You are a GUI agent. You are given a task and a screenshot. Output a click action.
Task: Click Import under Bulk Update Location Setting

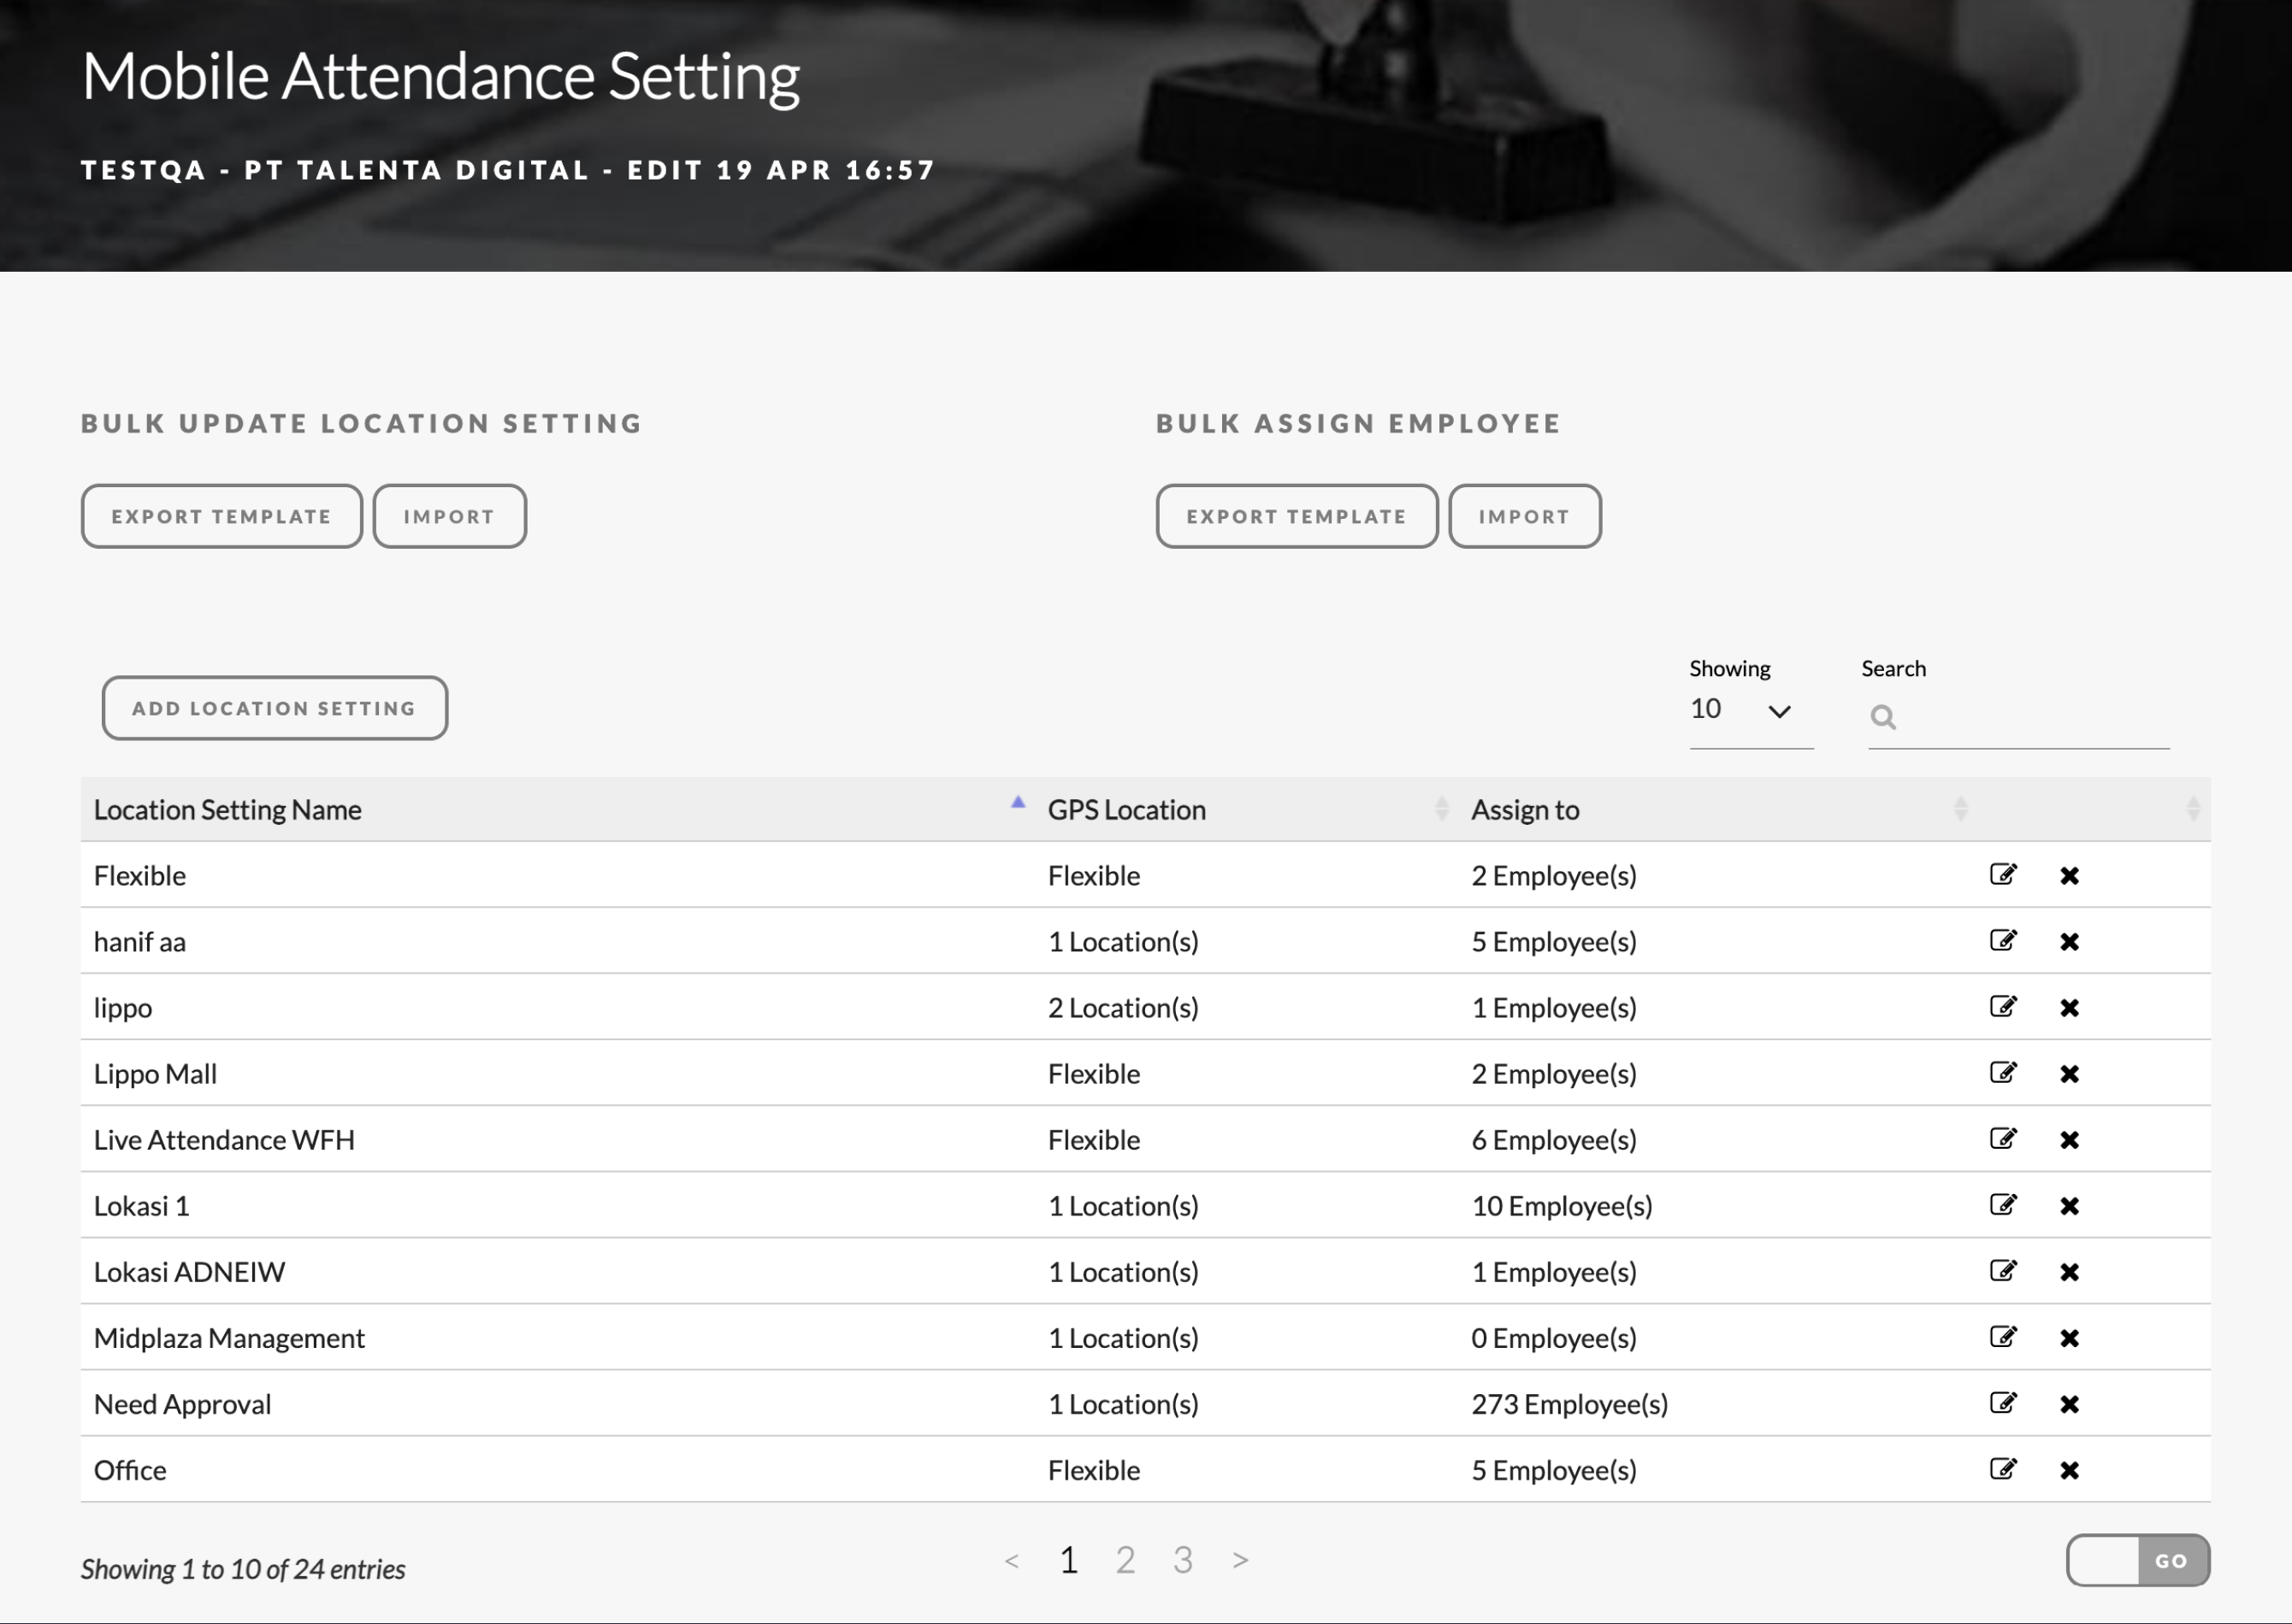(x=449, y=517)
